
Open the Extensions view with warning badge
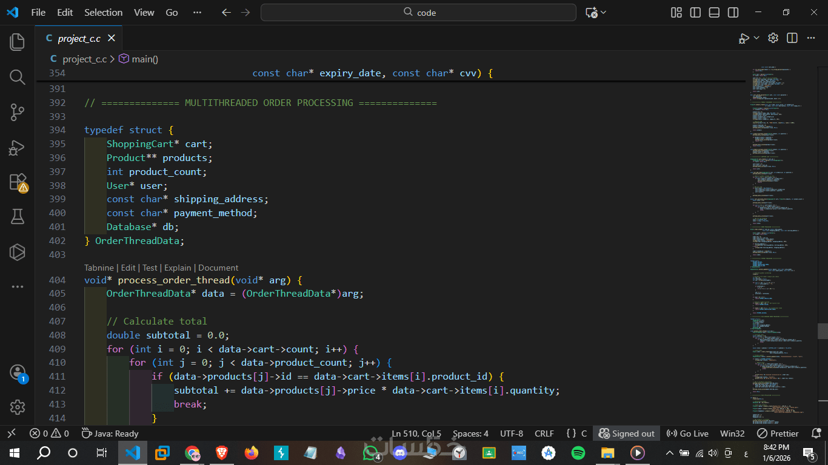click(18, 182)
